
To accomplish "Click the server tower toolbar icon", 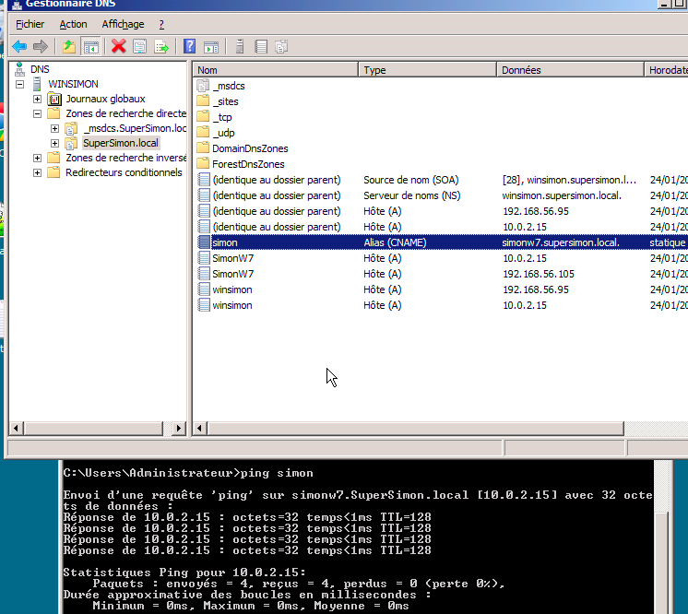I will click(240, 46).
